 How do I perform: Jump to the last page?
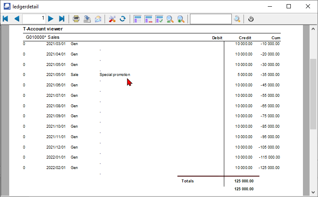click(x=62, y=19)
